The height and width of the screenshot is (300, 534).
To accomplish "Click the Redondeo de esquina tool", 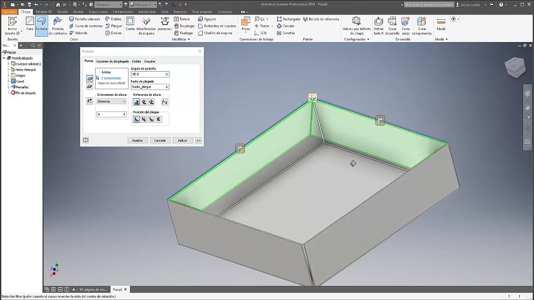I will pyautogui.click(x=217, y=26).
